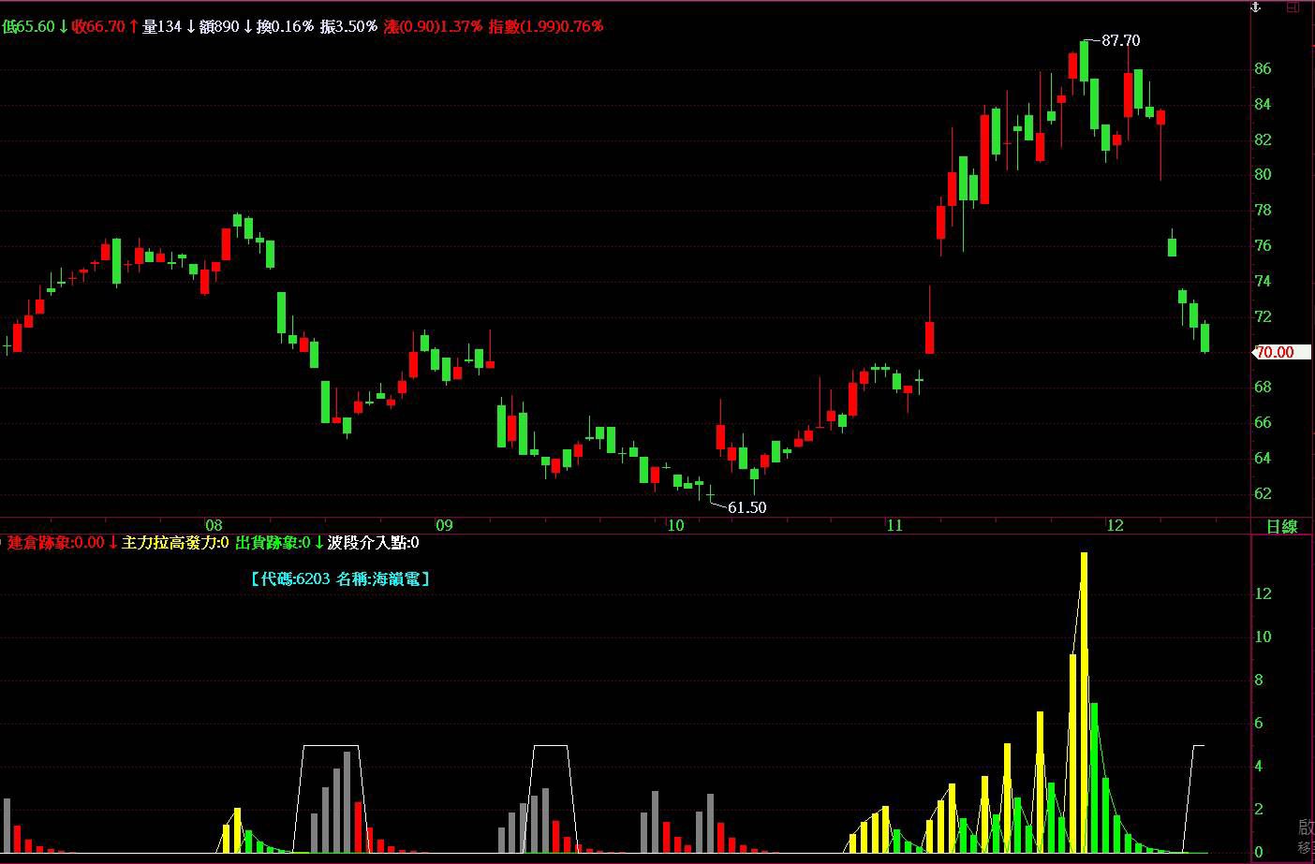1315x864 pixels.
Task: Click month 08 on the date axis
Action: (x=214, y=525)
